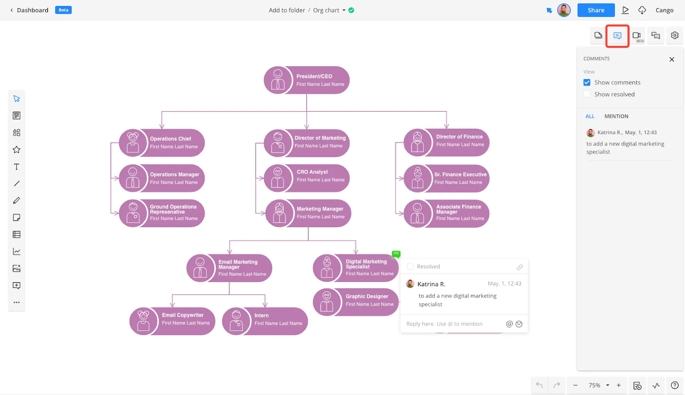Select the sticky Note tool
This screenshot has height=395, width=685.
pos(16,217)
